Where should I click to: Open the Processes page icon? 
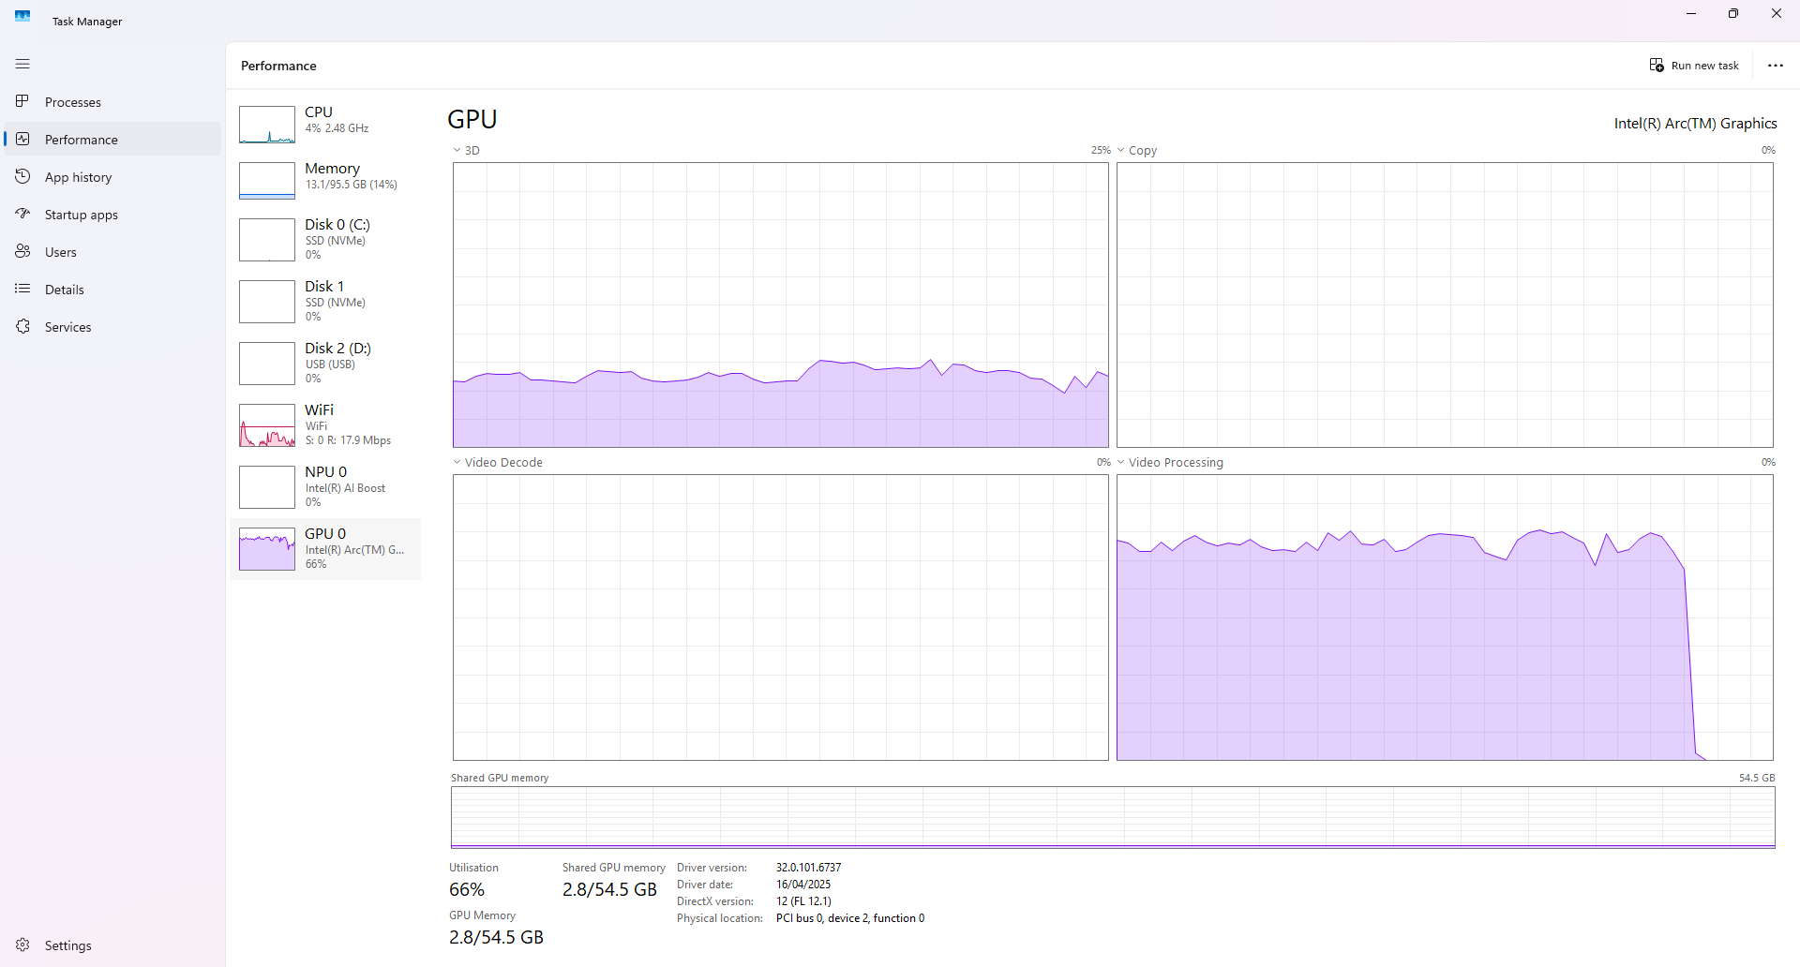point(22,101)
